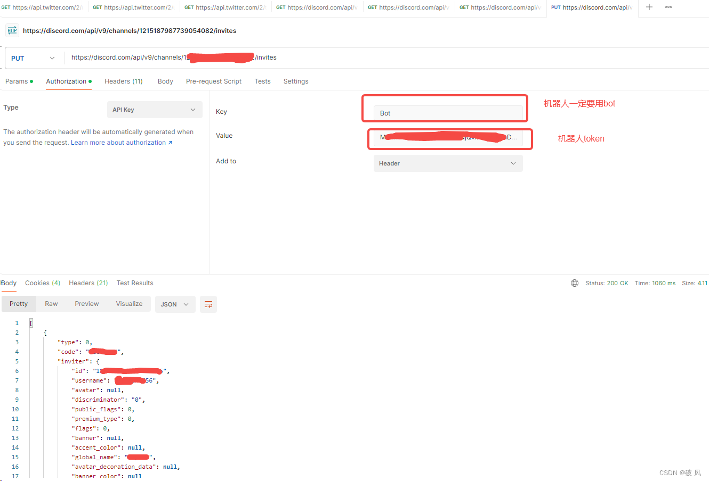Open the request Settings tab
Screen dimensions: 709x481
296,81
